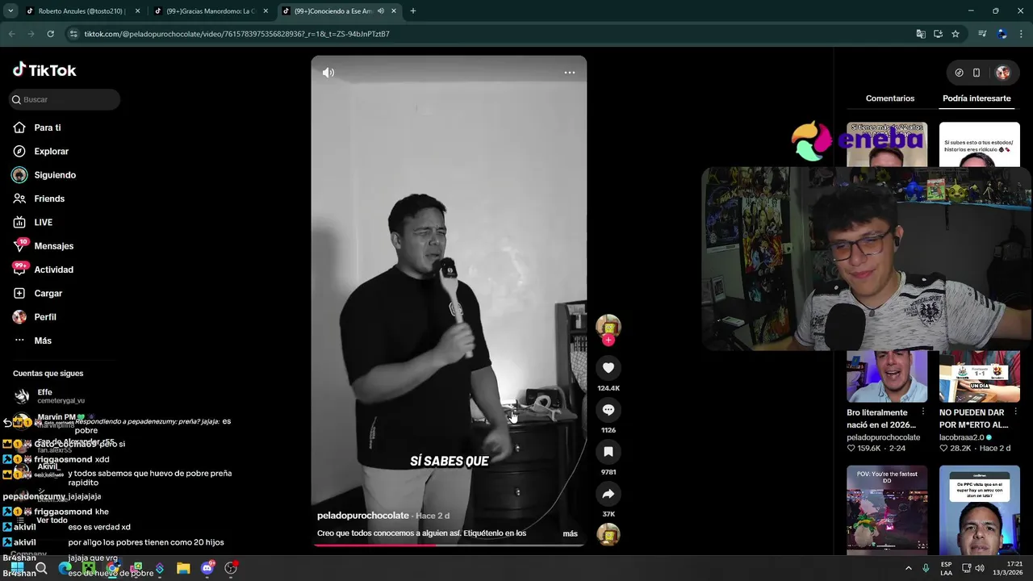The width and height of the screenshot is (1033, 581).
Task: Open lacobraaa2.0 creator link
Action: pyautogui.click(x=961, y=437)
